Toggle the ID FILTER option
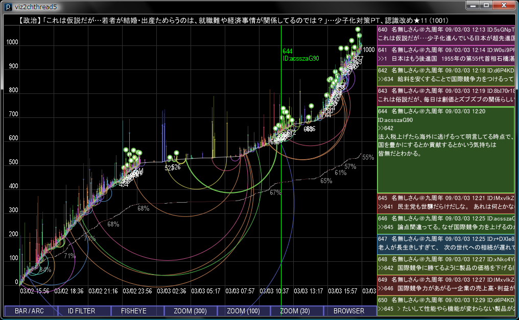The width and height of the screenshot is (519, 320). pyautogui.click(x=84, y=311)
